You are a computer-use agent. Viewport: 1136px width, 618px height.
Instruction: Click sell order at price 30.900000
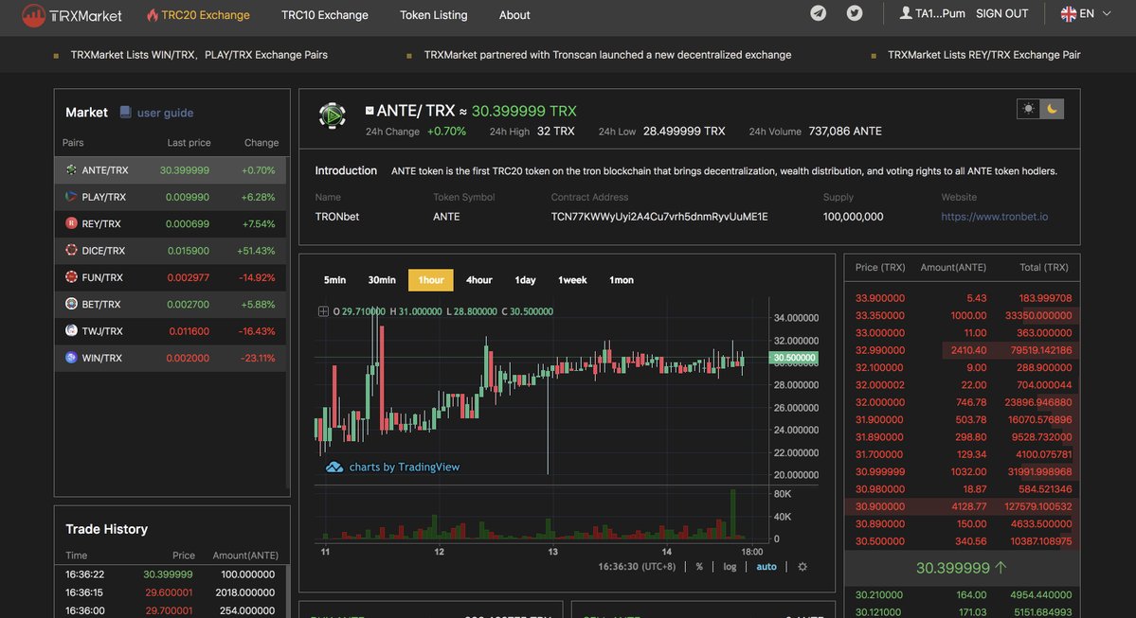[962, 506]
